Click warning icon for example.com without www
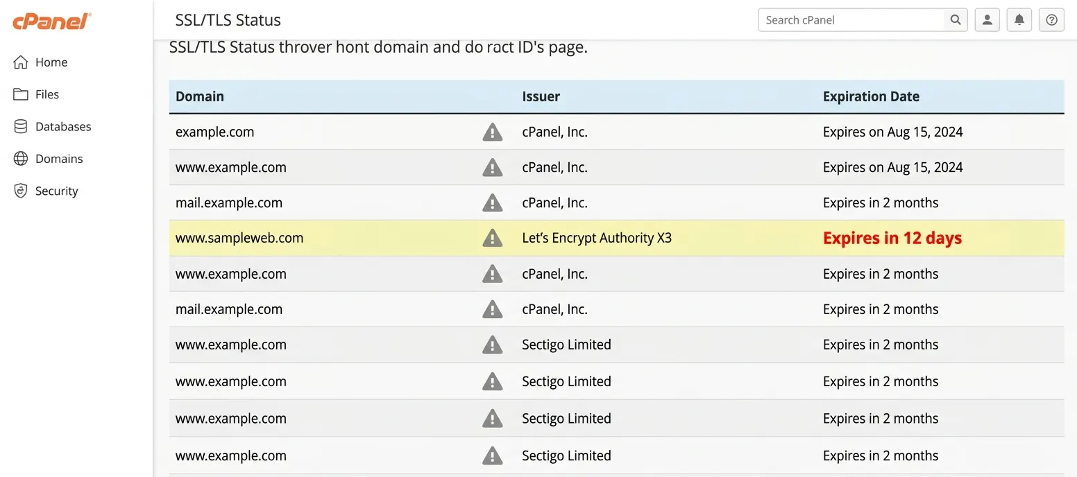The width and height of the screenshot is (1077, 477). pyautogui.click(x=493, y=132)
